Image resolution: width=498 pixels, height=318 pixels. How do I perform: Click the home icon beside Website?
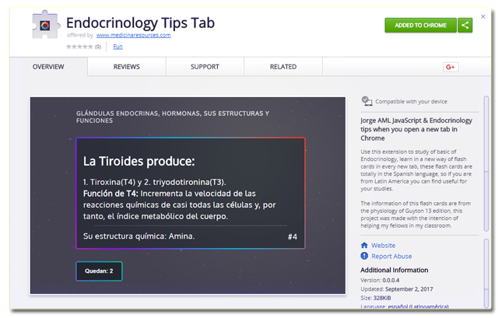click(364, 246)
